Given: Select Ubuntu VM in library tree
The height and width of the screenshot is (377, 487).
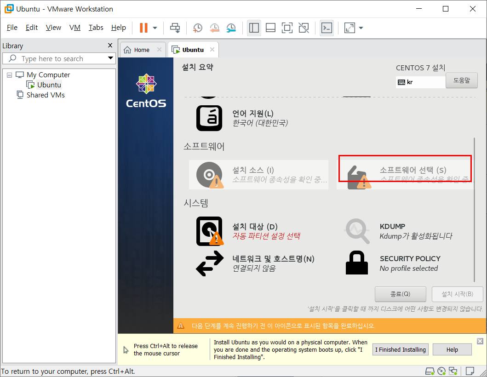Looking at the screenshot, I should click(x=49, y=85).
